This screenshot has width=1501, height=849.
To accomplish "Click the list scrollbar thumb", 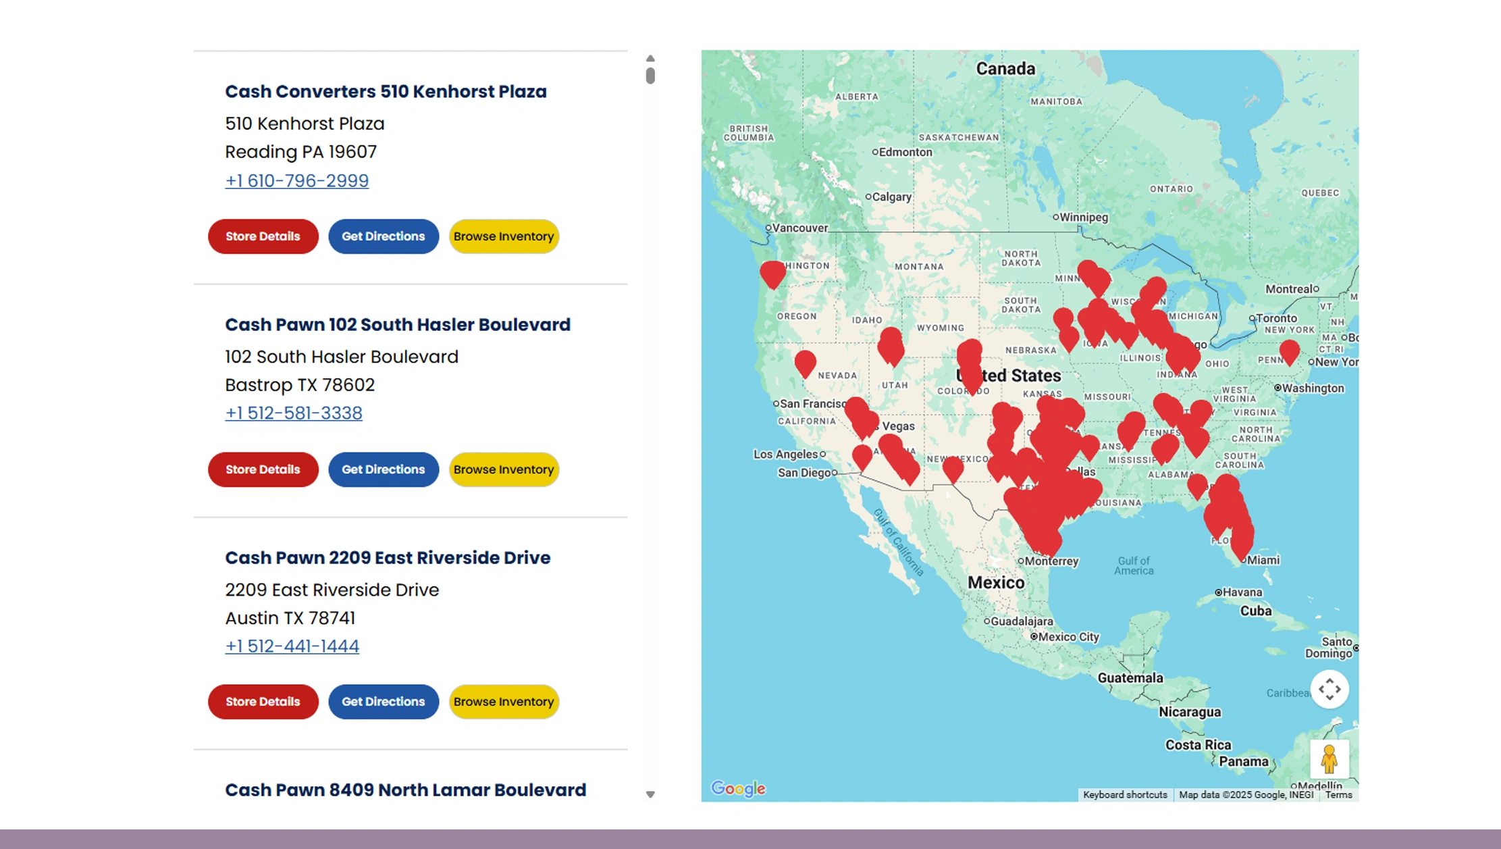I will 650,76.
